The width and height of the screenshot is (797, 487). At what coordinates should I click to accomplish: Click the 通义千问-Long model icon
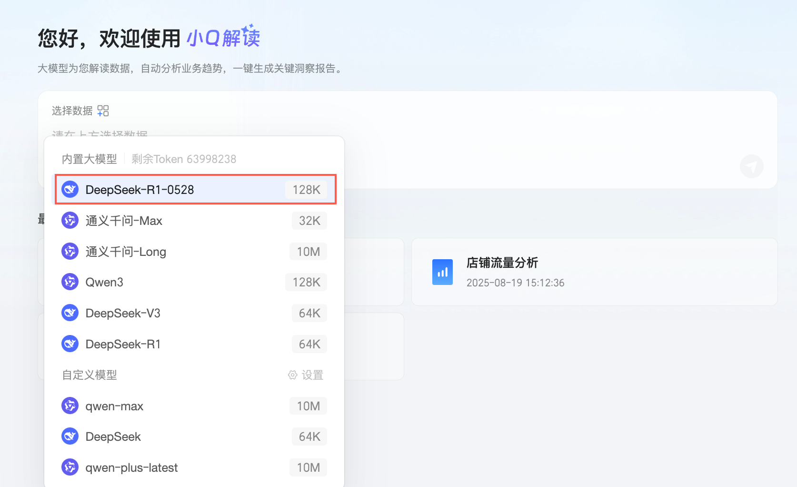click(70, 252)
